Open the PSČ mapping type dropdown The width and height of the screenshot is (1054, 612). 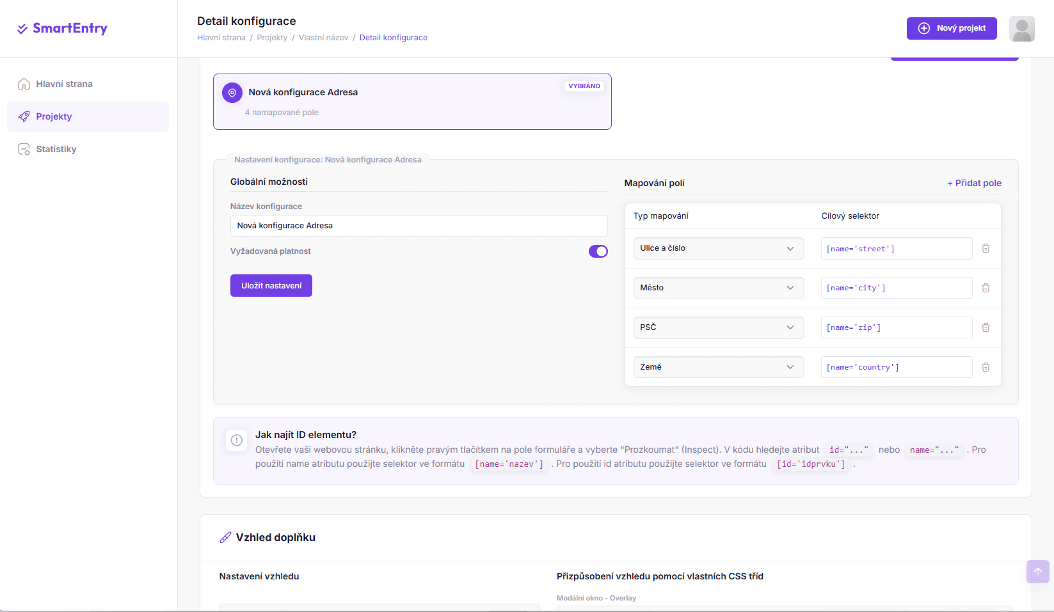click(718, 327)
